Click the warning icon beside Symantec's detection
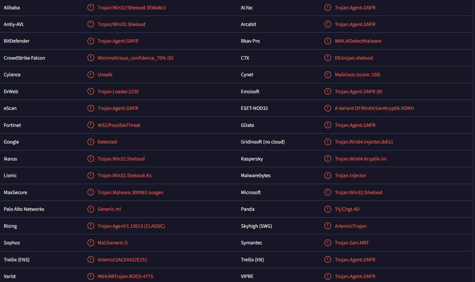The height and width of the screenshot is (282, 475). coord(328,243)
